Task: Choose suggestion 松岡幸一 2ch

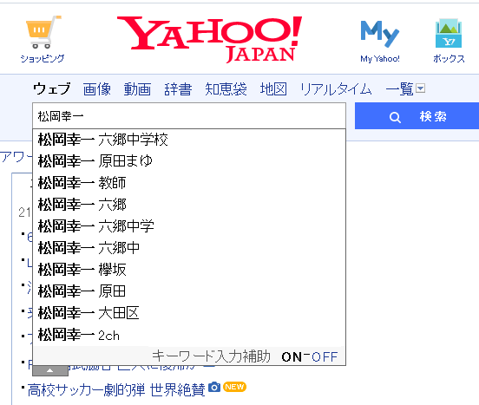Action: (x=189, y=335)
